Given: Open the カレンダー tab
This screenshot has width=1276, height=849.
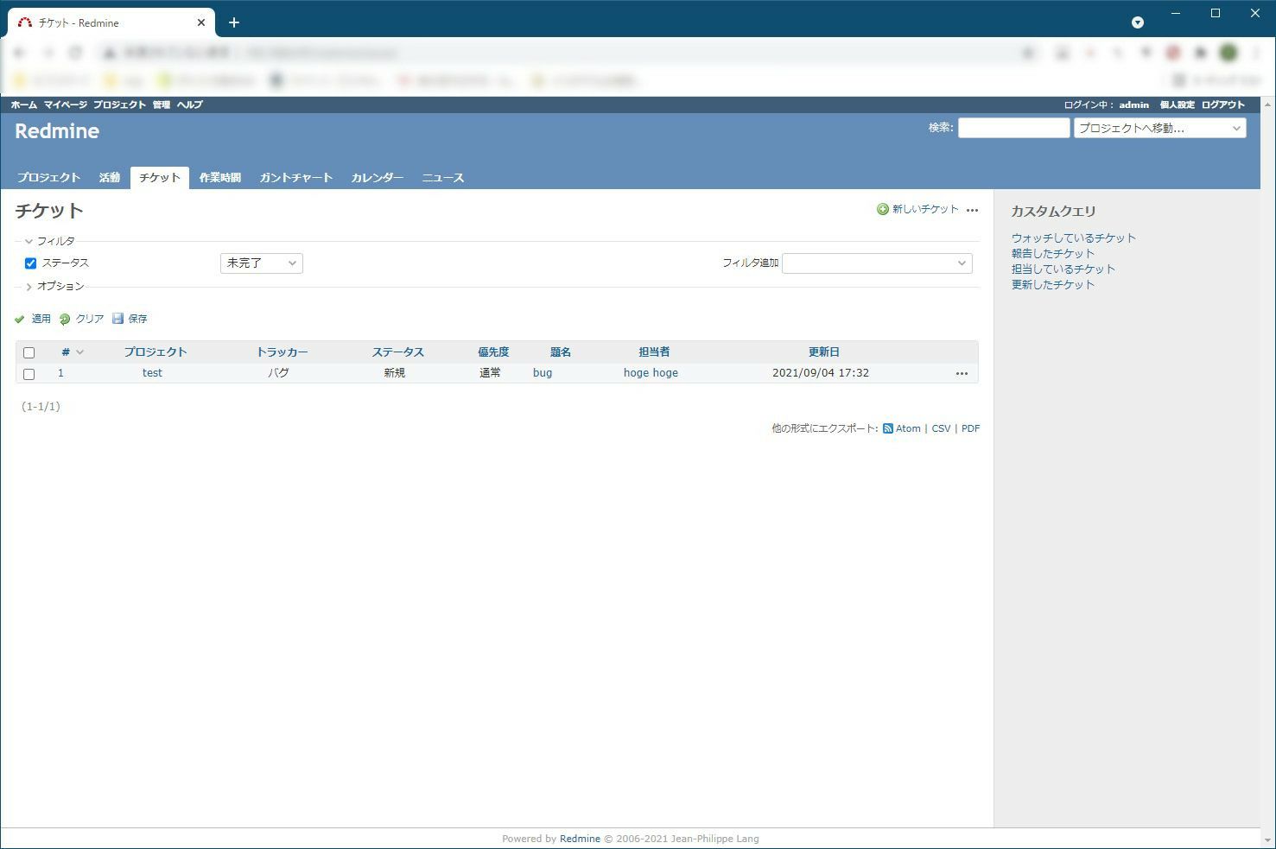Looking at the screenshot, I should pyautogui.click(x=378, y=178).
